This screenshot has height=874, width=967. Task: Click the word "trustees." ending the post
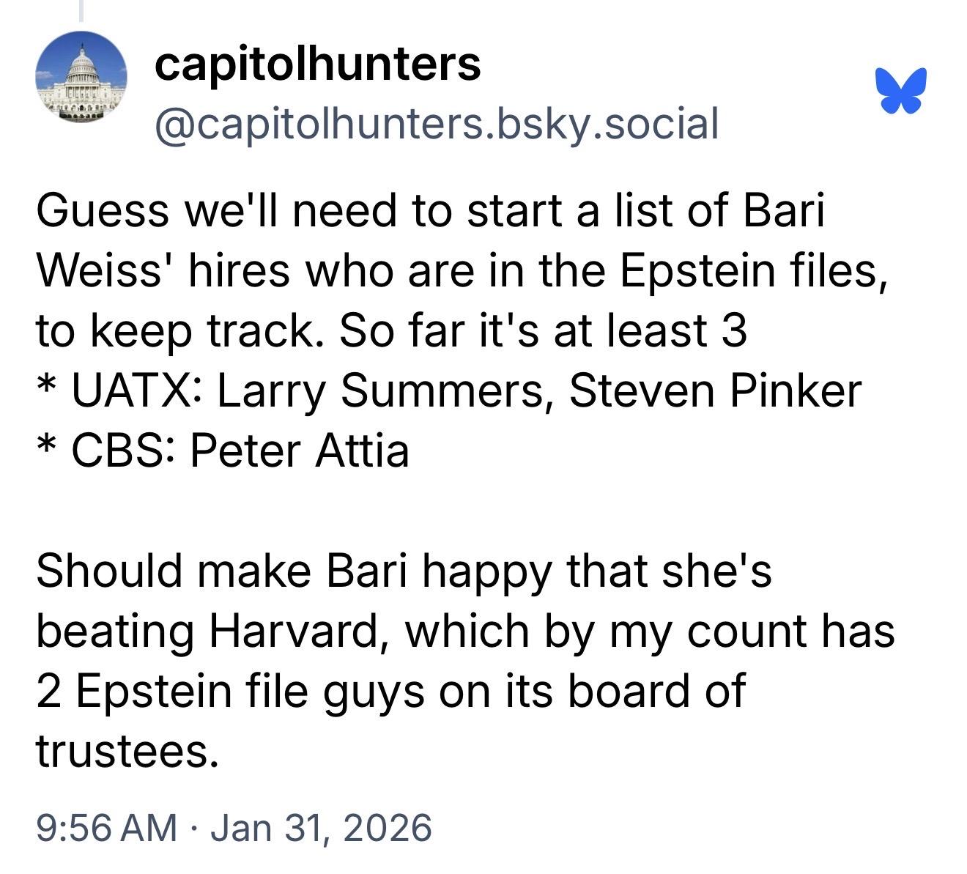[x=127, y=752]
